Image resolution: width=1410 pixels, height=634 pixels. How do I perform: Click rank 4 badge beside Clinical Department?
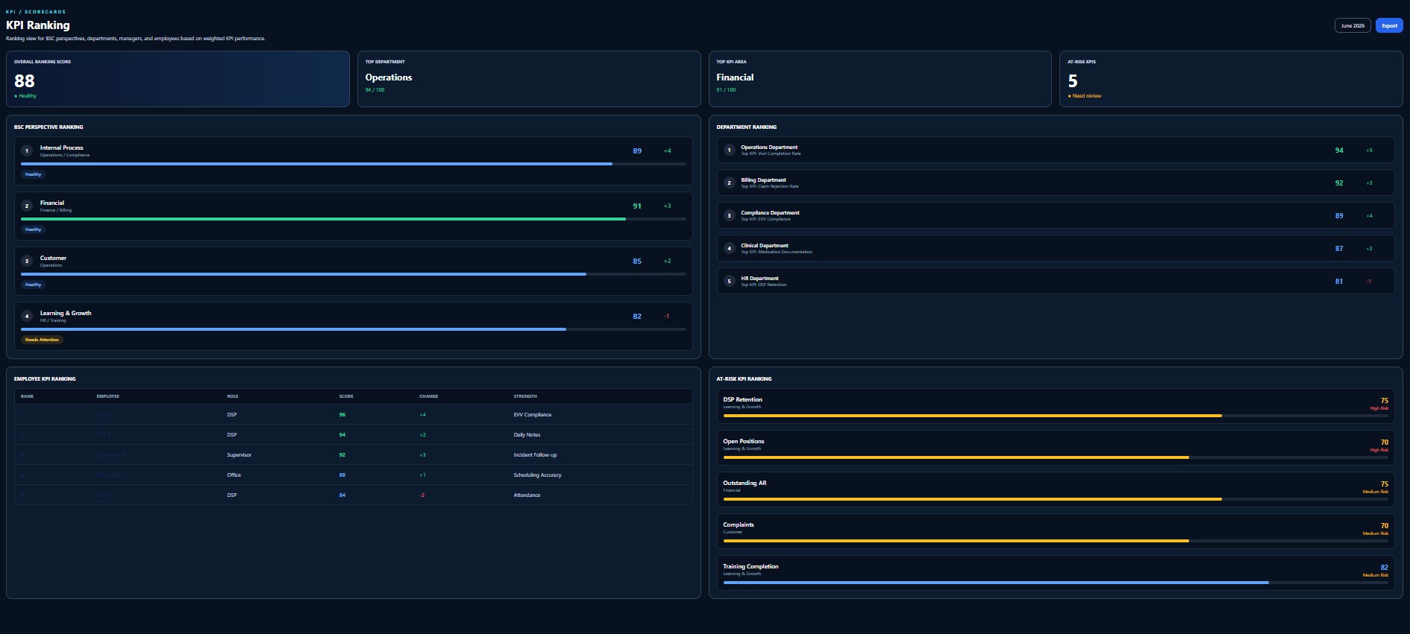click(730, 248)
